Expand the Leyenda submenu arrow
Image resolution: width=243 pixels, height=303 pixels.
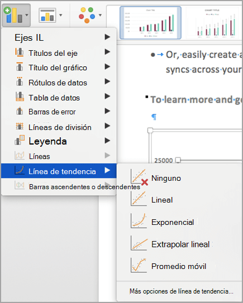click(107, 141)
